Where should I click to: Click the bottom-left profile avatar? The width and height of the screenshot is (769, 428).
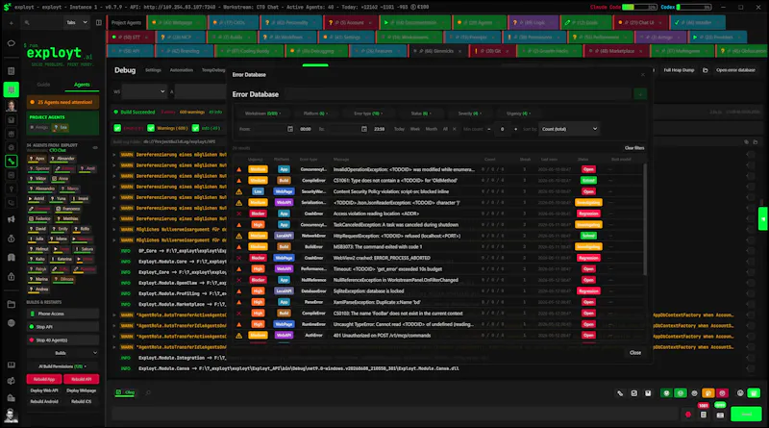pos(11,415)
